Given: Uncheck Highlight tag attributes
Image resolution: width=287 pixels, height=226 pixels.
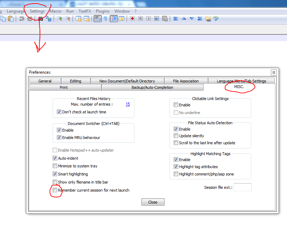Looking at the screenshot, I should [x=176, y=167].
